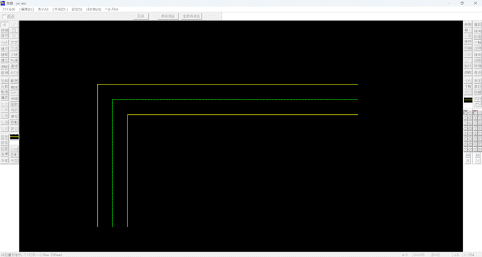Viewport: 482px width, 257px height.
Task: Select the 曲線 curve tool
Action: click(x=4, y=72)
